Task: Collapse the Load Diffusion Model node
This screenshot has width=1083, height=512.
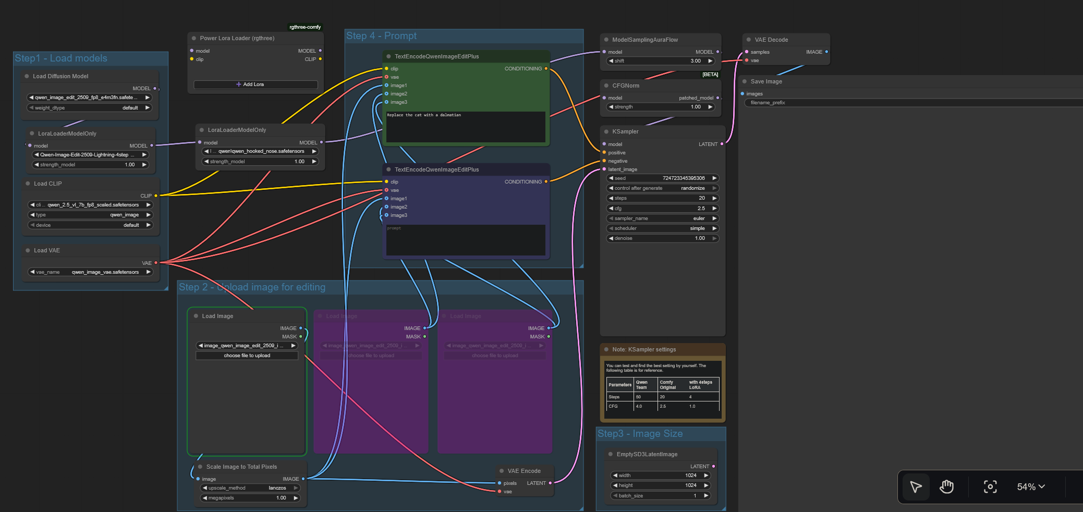Action: pos(27,76)
